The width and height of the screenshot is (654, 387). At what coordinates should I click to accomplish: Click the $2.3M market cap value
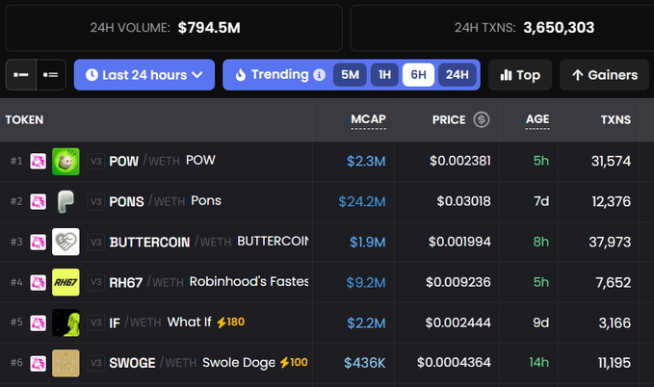(366, 162)
